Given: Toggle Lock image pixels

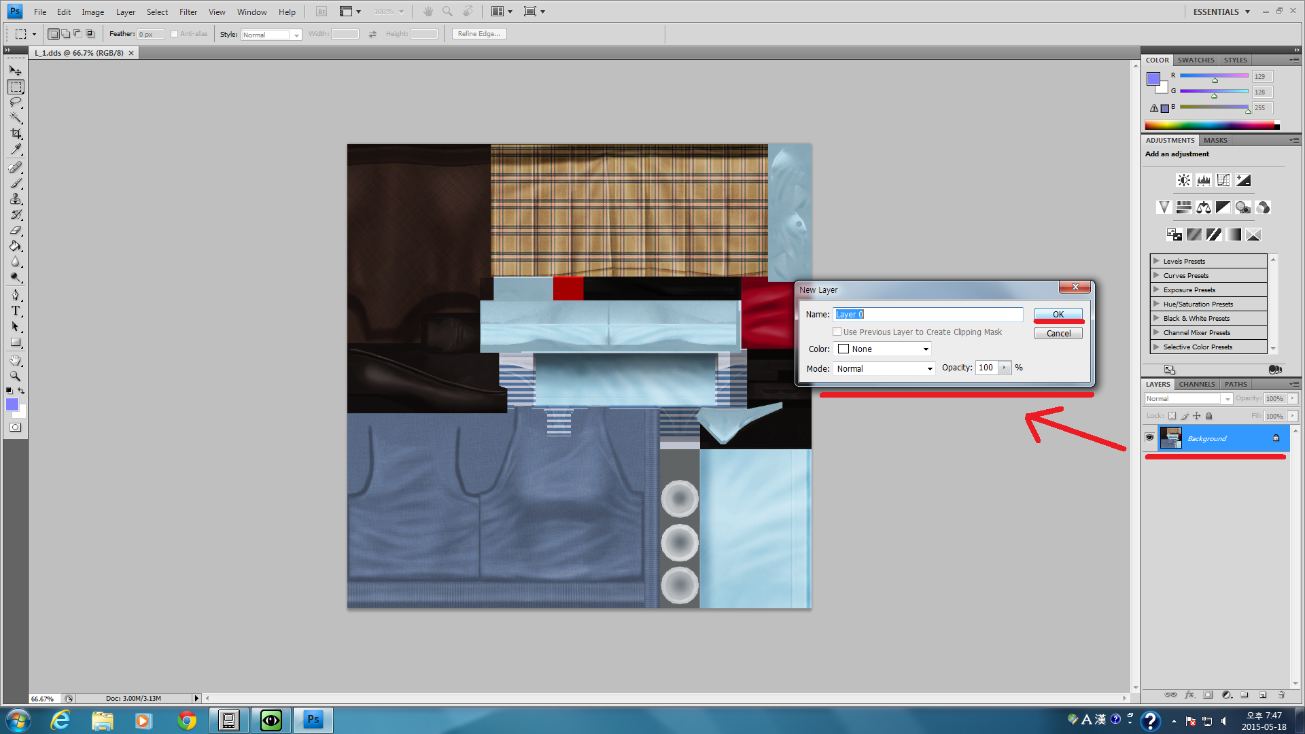Looking at the screenshot, I should (x=1185, y=416).
